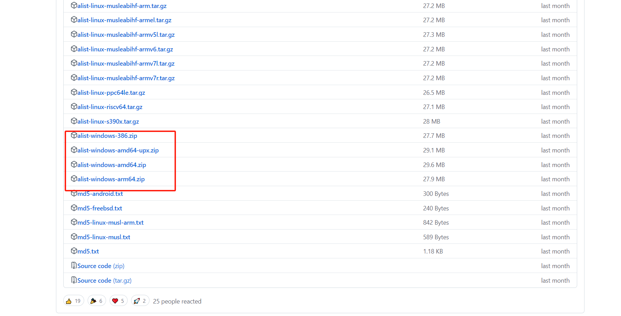The width and height of the screenshot is (621, 316).
Task: Click the thumbs up reaction button
Action: [x=73, y=301]
